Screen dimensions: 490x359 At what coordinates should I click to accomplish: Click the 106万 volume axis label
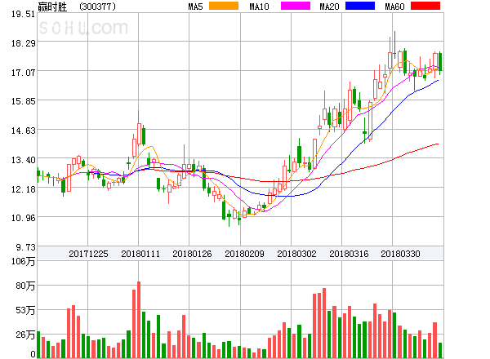pyautogui.click(x=23, y=261)
